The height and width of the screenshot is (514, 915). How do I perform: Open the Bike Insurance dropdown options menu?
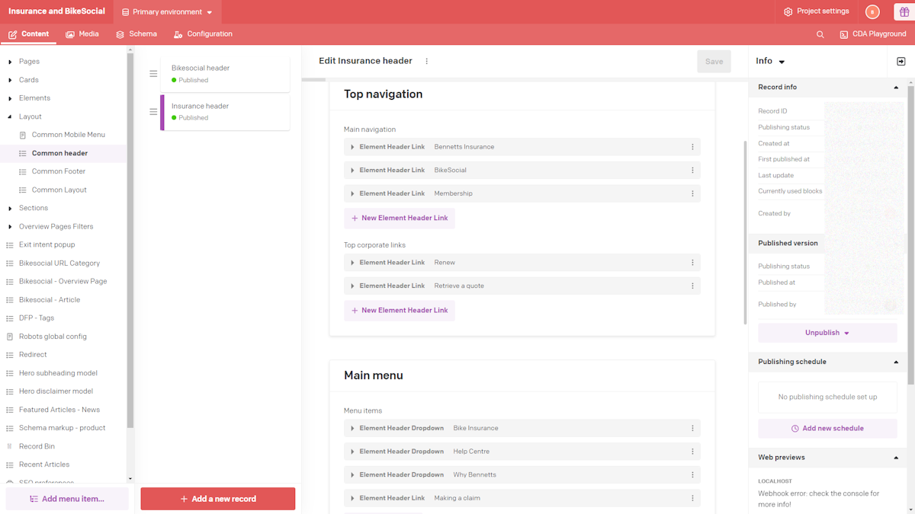pyautogui.click(x=692, y=429)
